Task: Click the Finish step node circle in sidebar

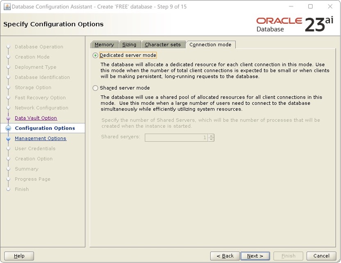Action: (x=9, y=189)
